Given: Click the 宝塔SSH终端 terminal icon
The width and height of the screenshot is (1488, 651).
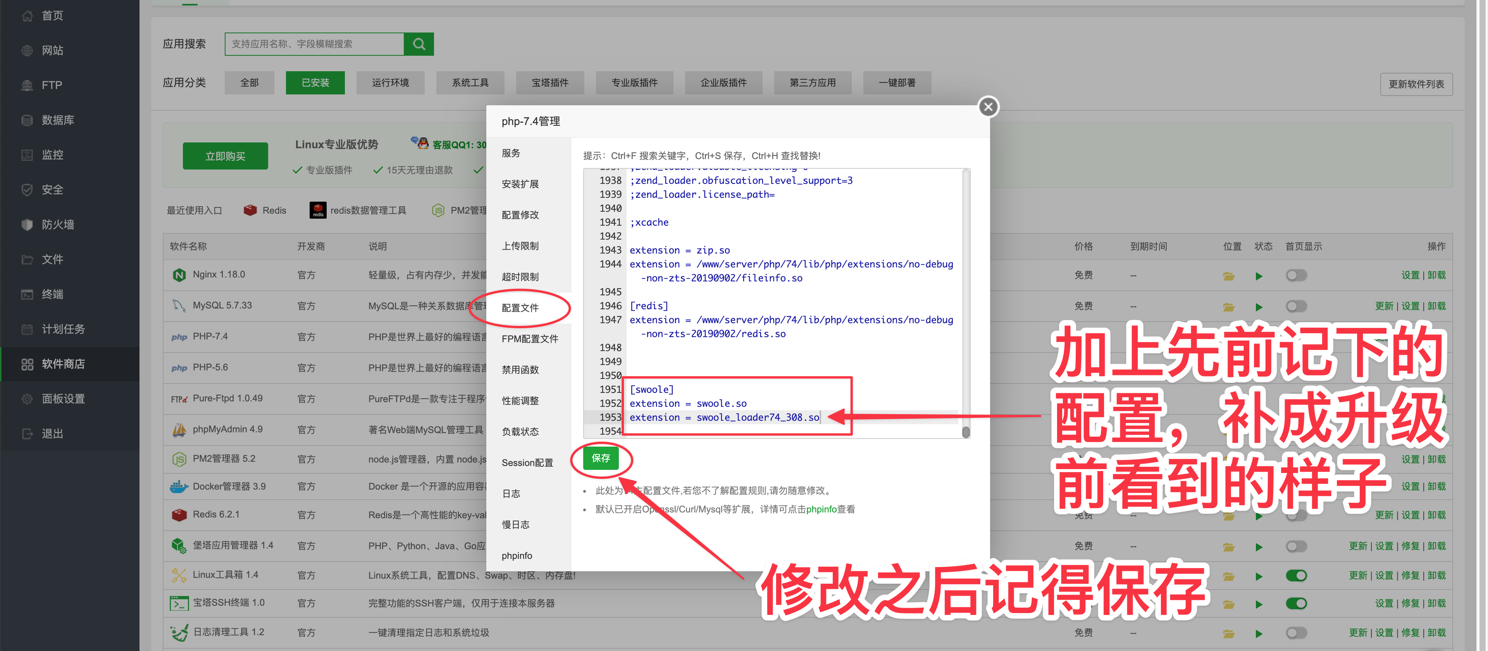Looking at the screenshot, I should [179, 603].
